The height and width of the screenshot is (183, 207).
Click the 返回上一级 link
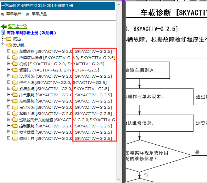coord(17,26)
